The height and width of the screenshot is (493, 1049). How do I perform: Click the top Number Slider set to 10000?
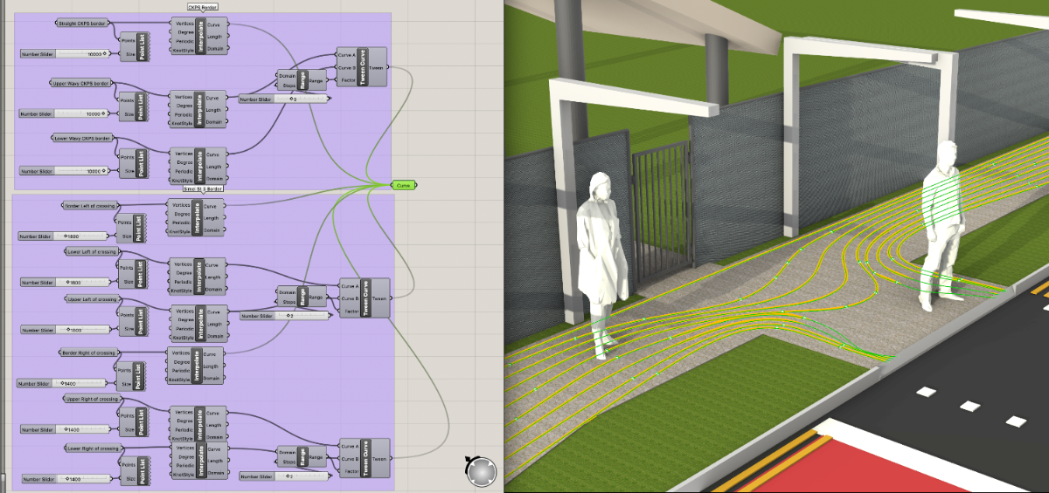63,54
